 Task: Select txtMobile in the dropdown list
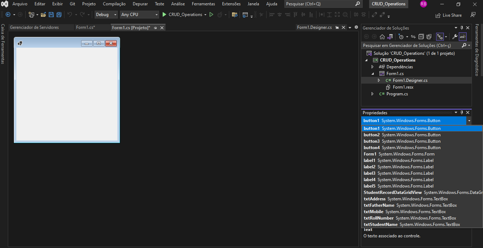click(x=422, y=212)
